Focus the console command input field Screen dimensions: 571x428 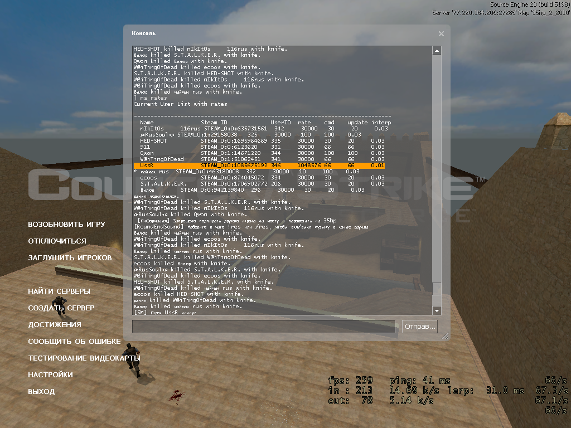tap(264, 327)
